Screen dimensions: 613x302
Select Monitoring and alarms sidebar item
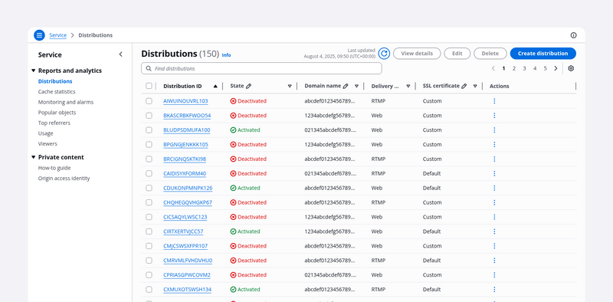[66, 102]
